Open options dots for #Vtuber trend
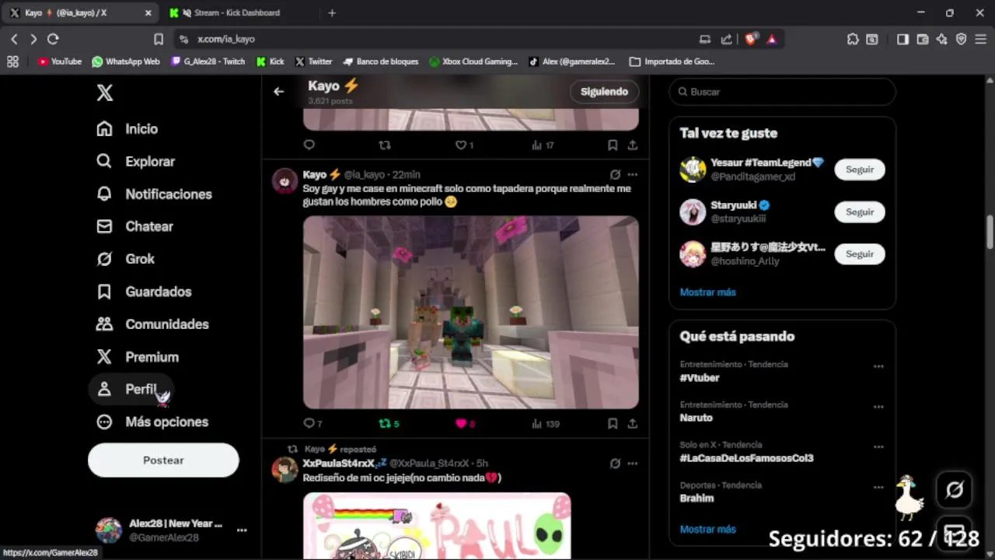This screenshot has width=995, height=560. pyautogui.click(x=878, y=366)
